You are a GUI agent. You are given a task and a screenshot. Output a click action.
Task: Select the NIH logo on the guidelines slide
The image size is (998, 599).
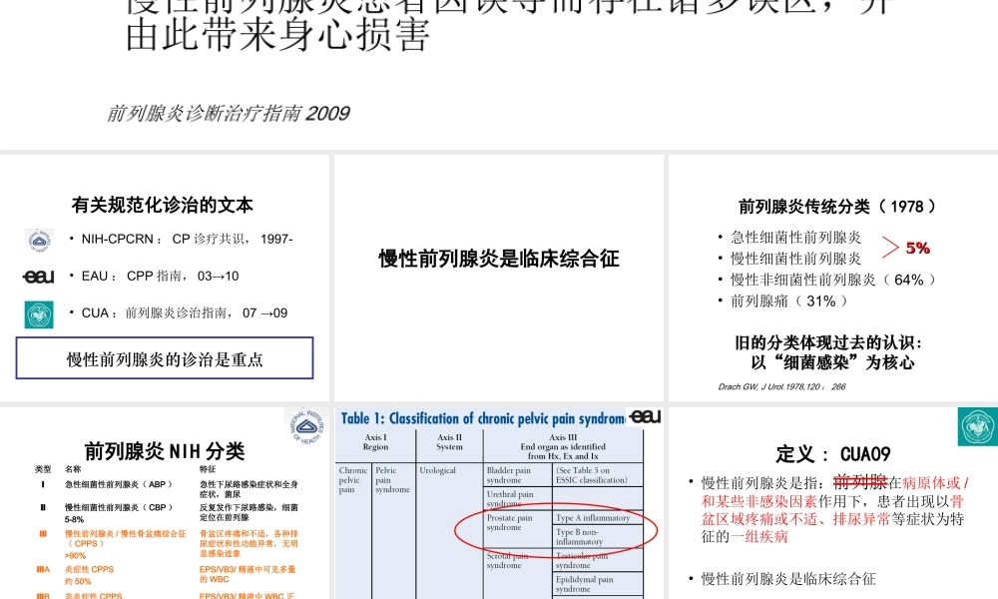tap(38, 241)
